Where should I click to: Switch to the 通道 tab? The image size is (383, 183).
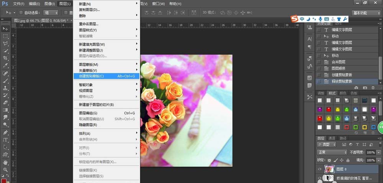pyautogui.click(x=331, y=138)
